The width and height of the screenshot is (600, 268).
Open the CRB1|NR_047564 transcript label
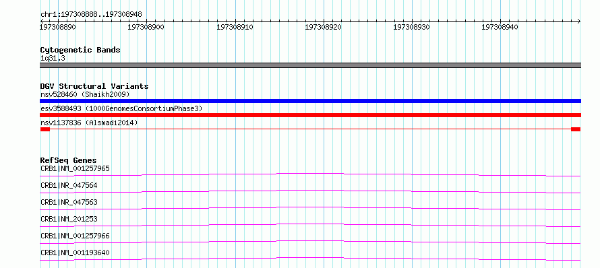(69, 185)
